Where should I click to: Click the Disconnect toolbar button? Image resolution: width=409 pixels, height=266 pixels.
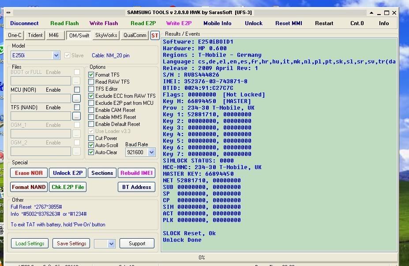pos(24,23)
